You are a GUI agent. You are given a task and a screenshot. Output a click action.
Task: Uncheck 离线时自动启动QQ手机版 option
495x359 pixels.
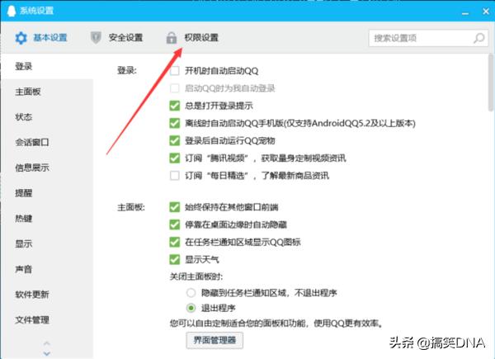click(175, 123)
